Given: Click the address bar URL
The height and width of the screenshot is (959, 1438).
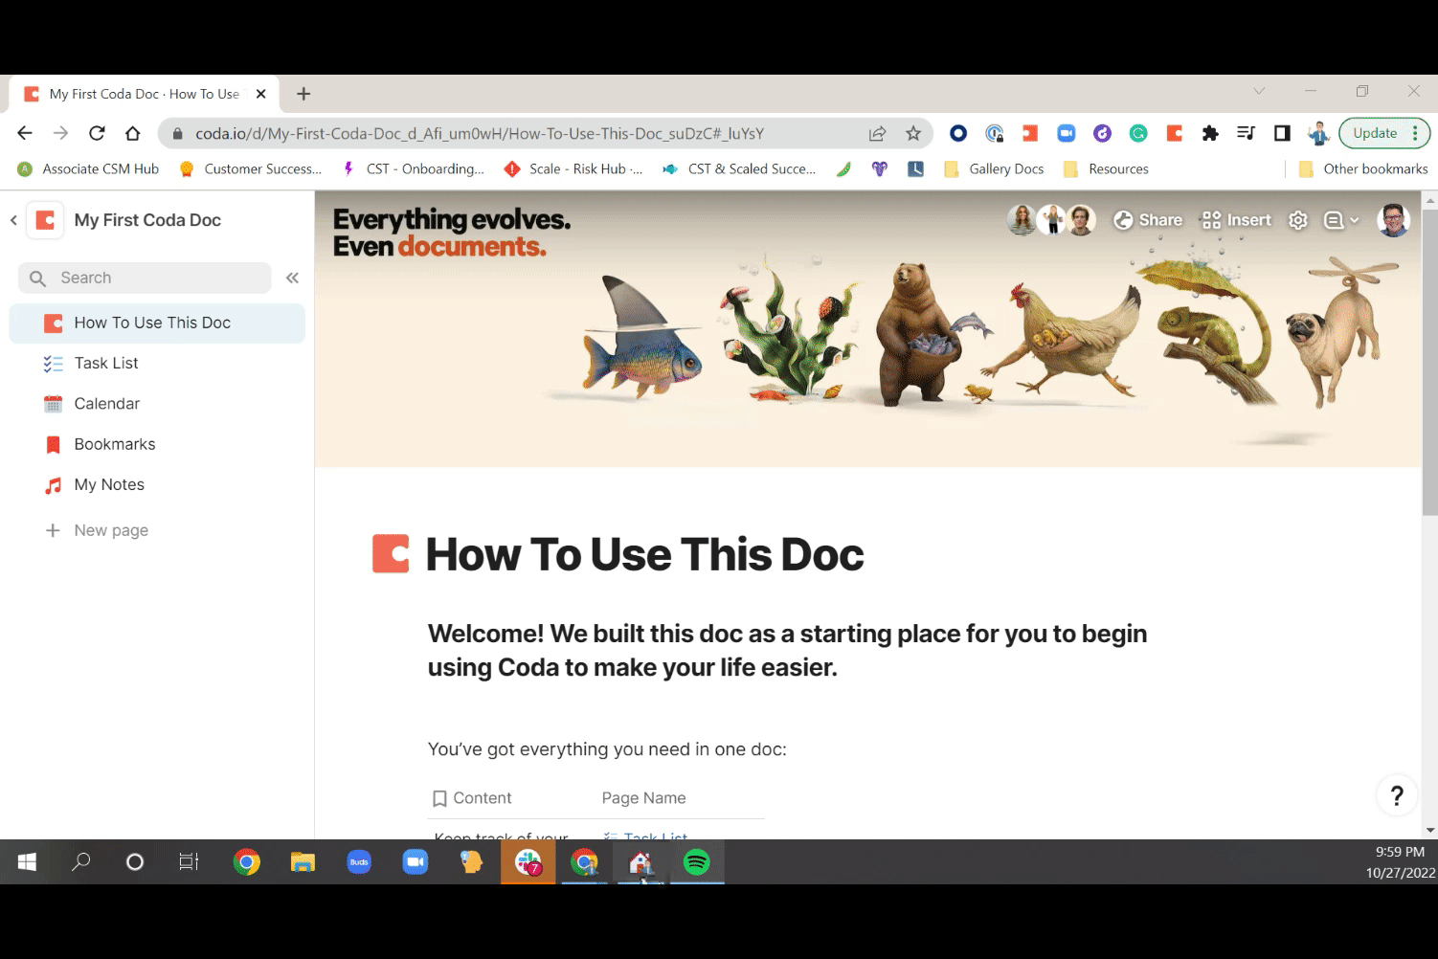Looking at the screenshot, I should [480, 134].
